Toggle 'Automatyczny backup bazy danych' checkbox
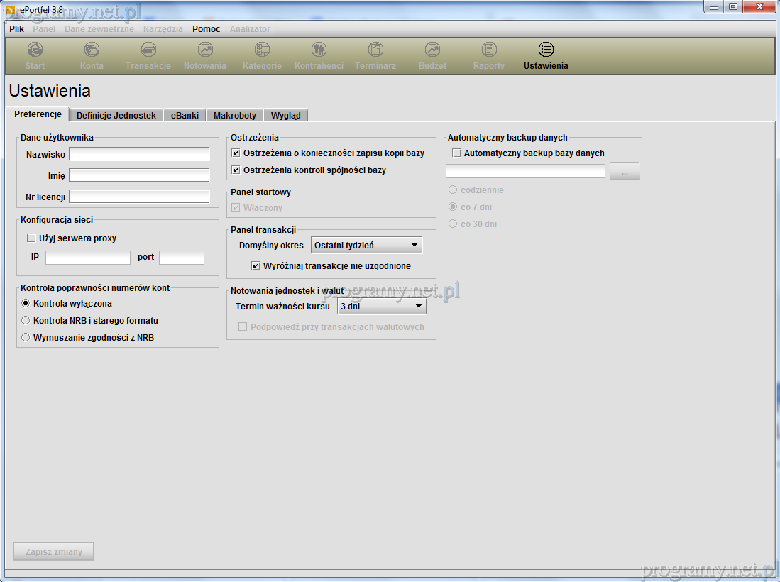780x582 pixels. pos(456,153)
